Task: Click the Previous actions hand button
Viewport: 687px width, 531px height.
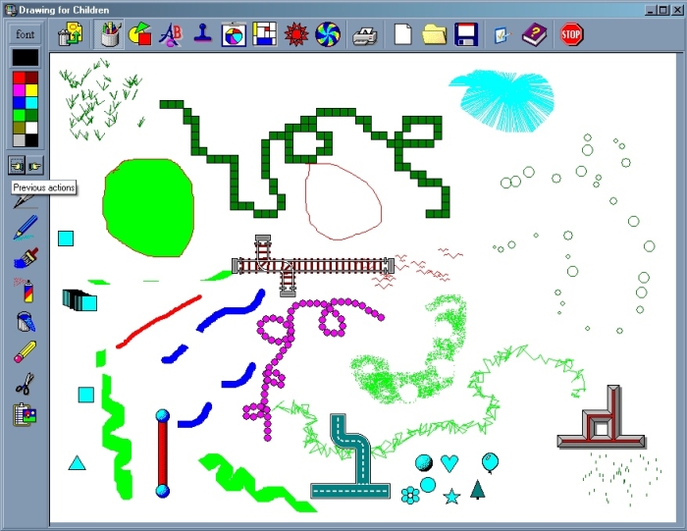Action: coord(17,164)
